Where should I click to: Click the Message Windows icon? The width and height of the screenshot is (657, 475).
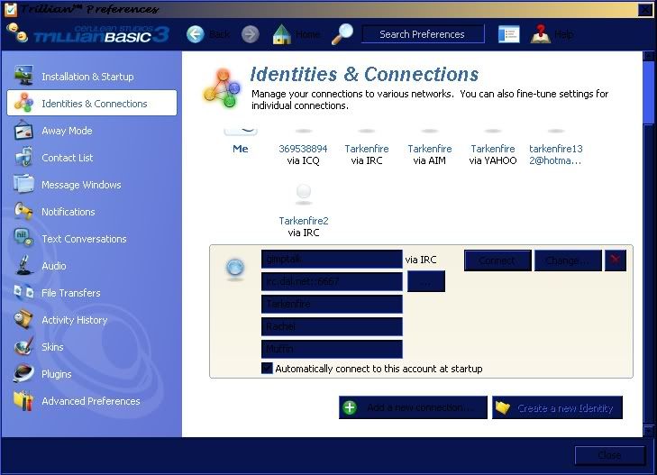pyautogui.click(x=23, y=184)
